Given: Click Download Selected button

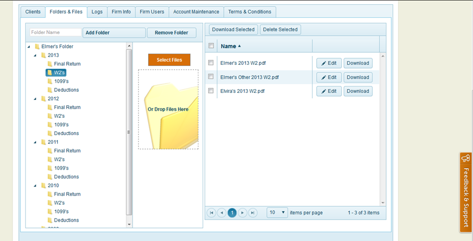Looking at the screenshot, I should pos(232,30).
